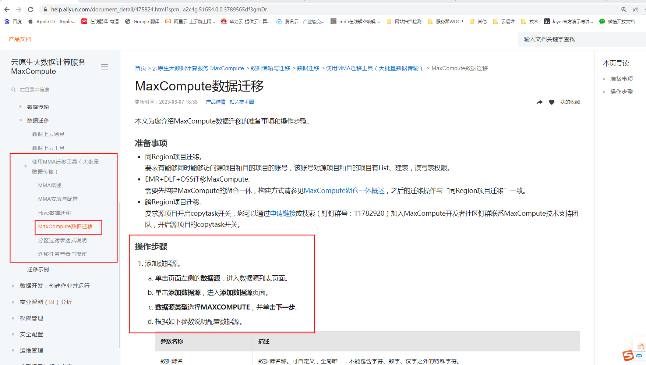Select MaxCompute数据迁移 in the sidebar
Viewport: 646px width, 365px height.
(66, 226)
